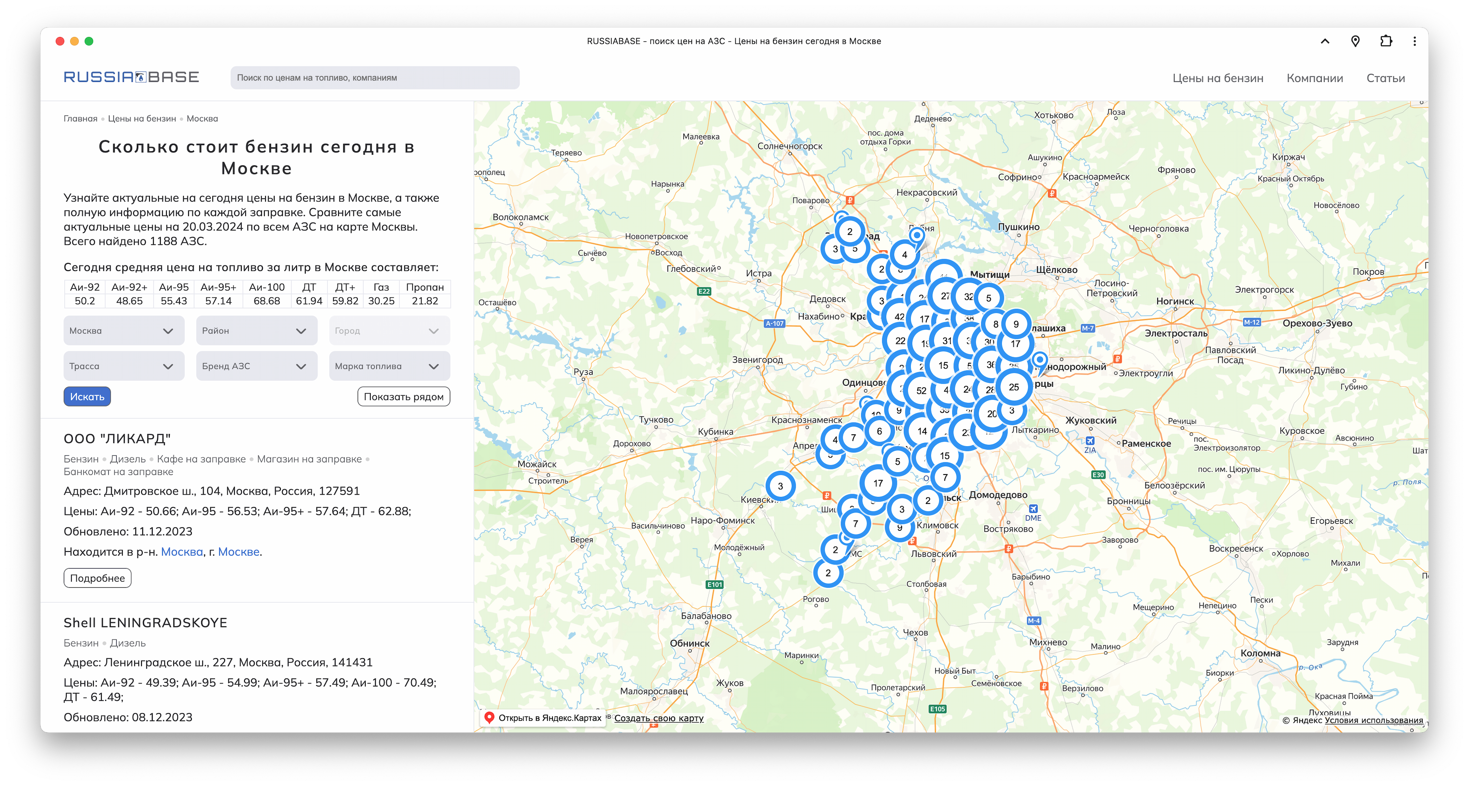This screenshot has width=1469, height=786.
Task: Open the three-dot browser menu
Action: coord(1414,41)
